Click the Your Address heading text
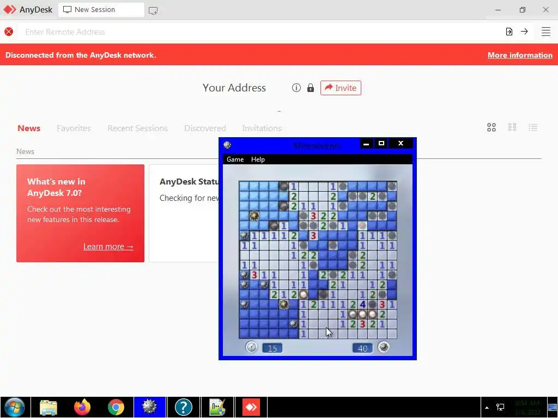 tap(234, 88)
